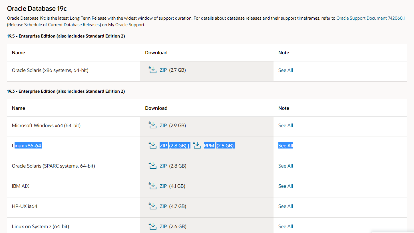Click download icon for Oracle Solaris x86 ZIP
This screenshot has width=414, height=233.
153,70
